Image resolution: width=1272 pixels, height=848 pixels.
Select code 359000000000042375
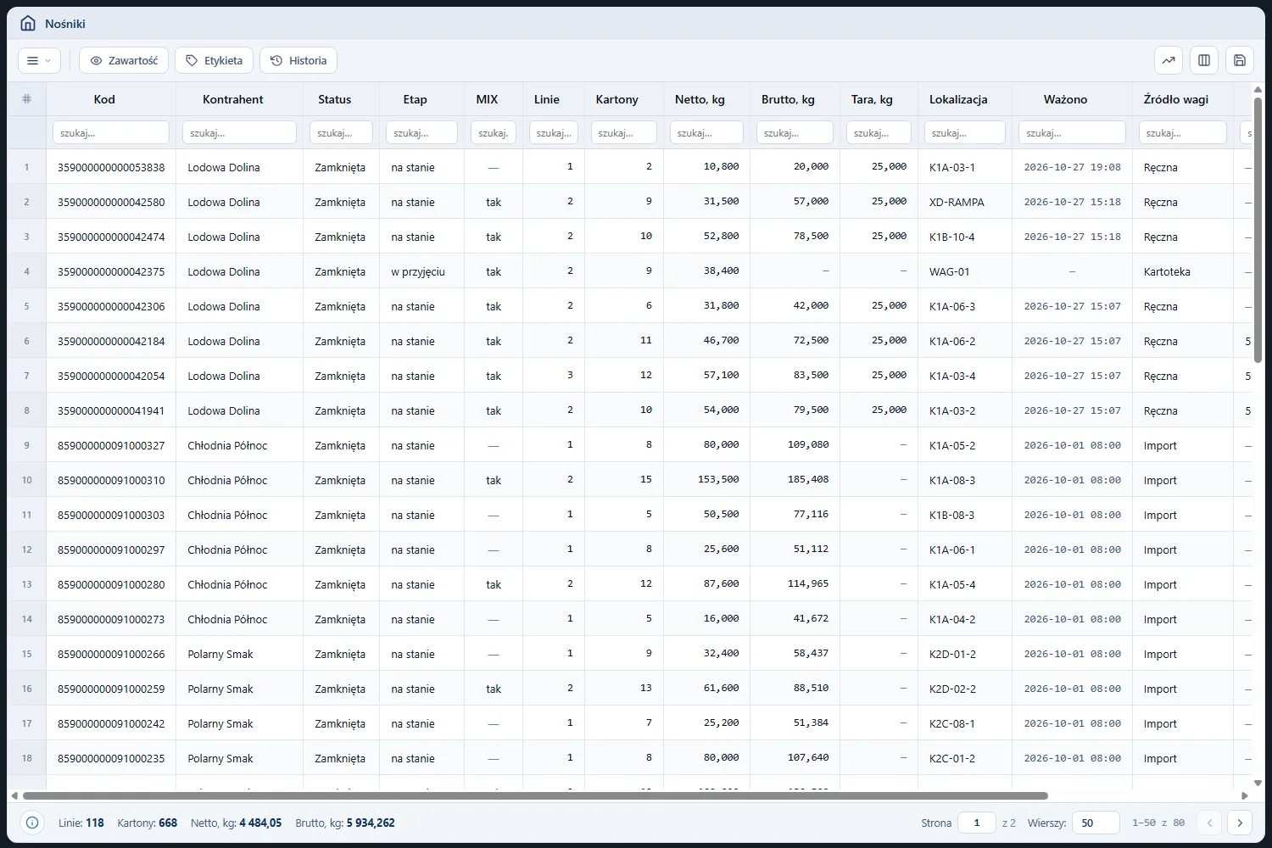(111, 271)
